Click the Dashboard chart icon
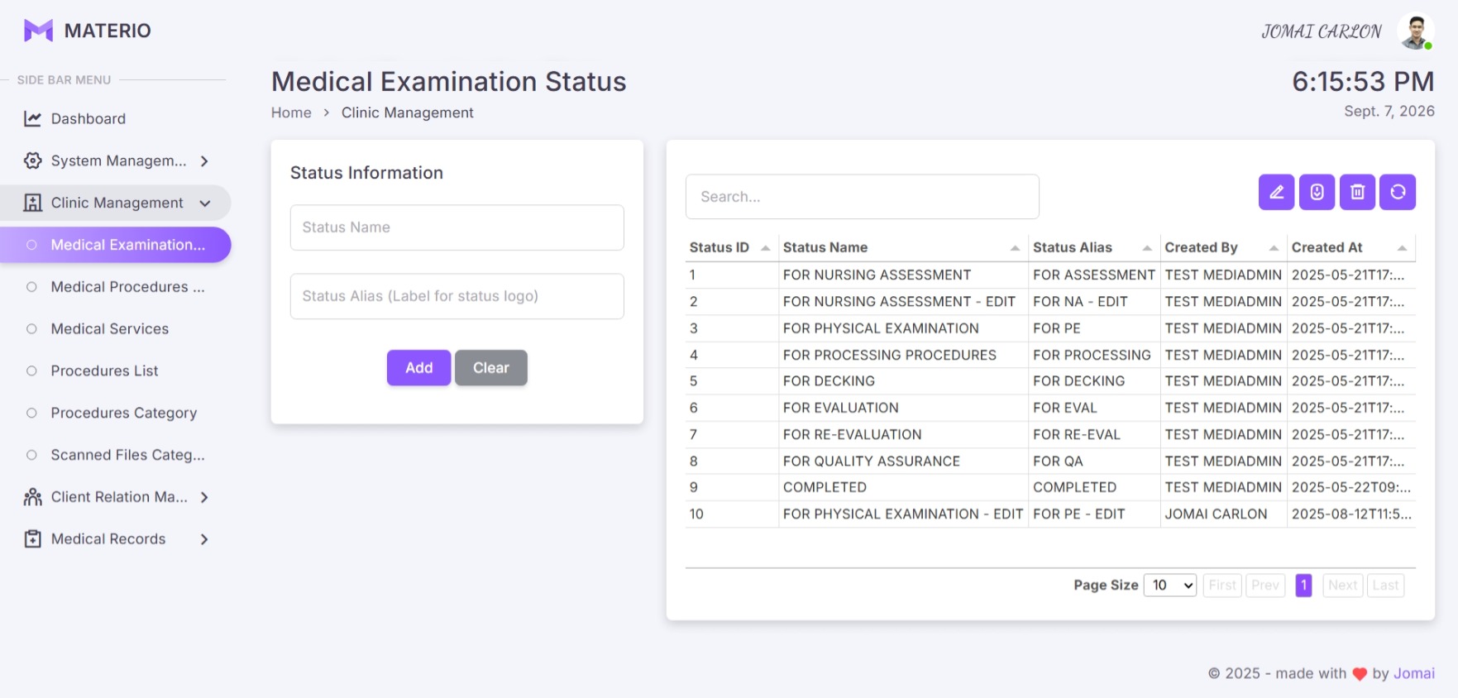Screen dimensions: 1458x698 [x=32, y=119]
